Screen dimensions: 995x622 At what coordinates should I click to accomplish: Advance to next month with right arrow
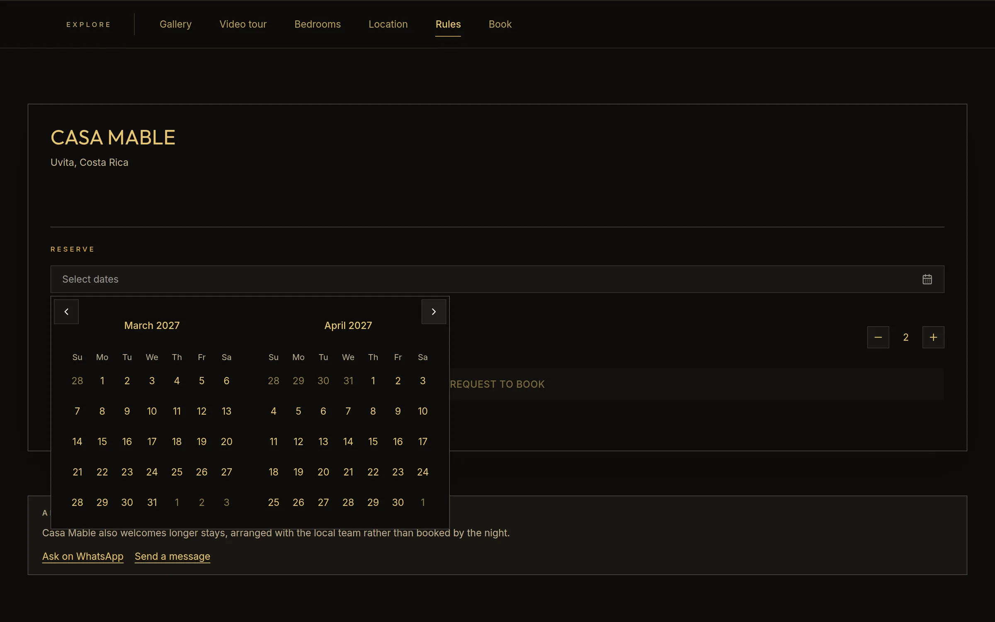pyautogui.click(x=434, y=311)
